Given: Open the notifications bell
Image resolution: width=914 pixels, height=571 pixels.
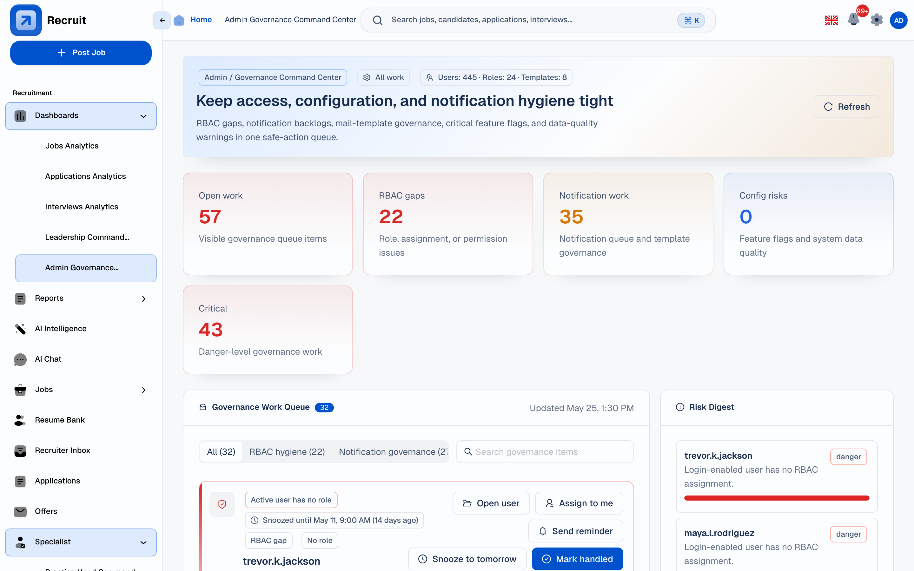Looking at the screenshot, I should 854,20.
